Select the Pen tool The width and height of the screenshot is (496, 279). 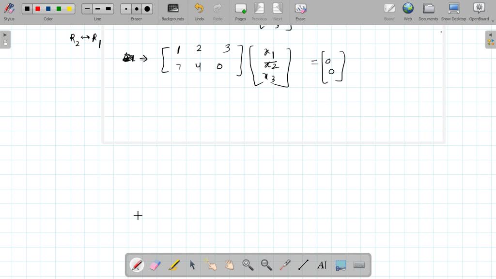(137, 264)
